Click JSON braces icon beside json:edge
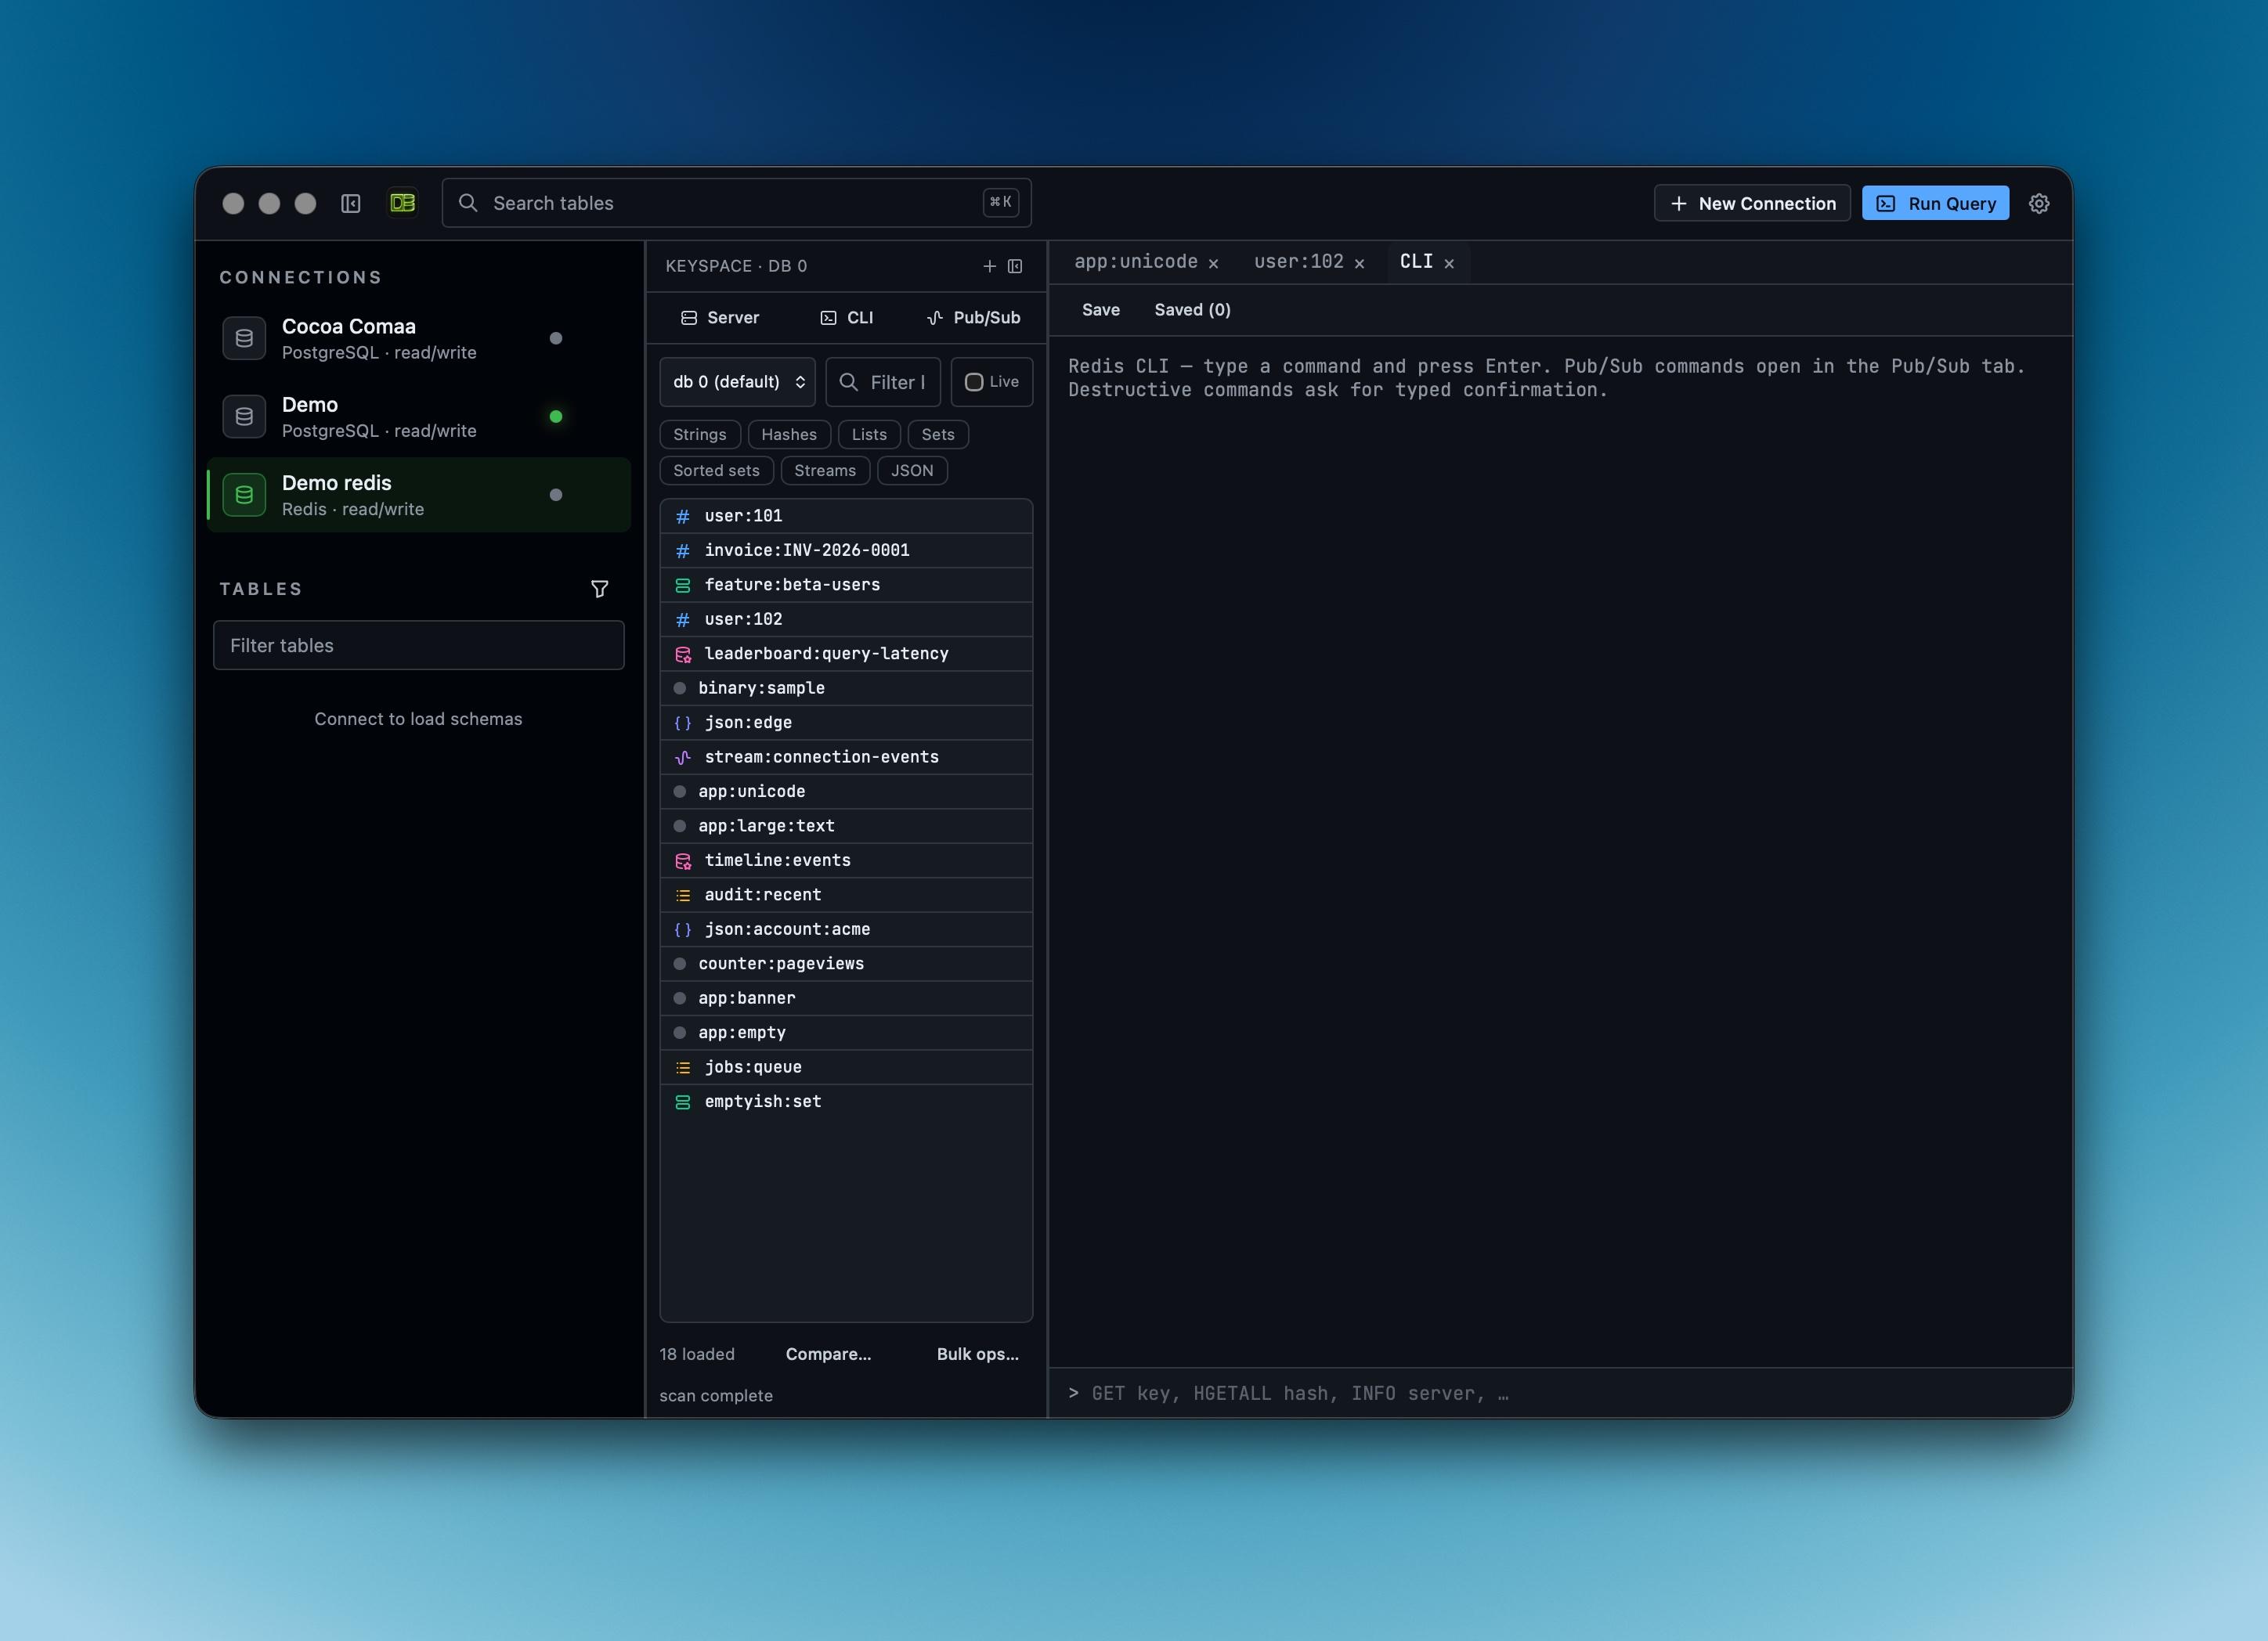Viewport: 2268px width, 1641px height. (x=683, y=723)
